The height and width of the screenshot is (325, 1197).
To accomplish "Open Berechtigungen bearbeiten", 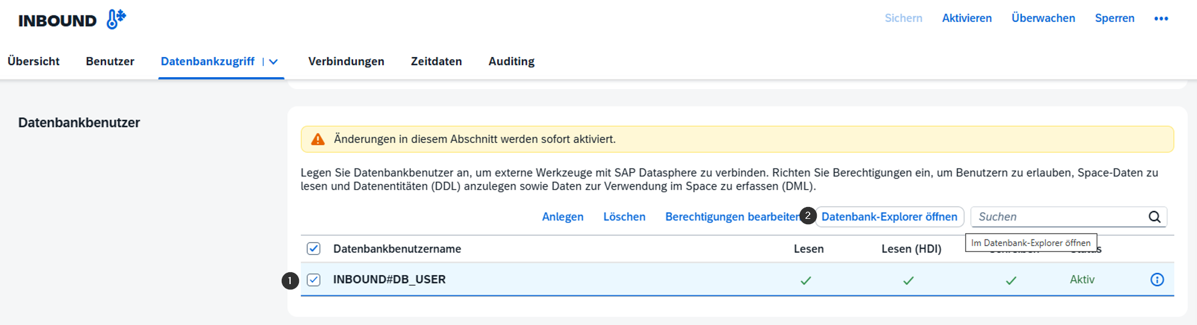I will click(x=731, y=217).
